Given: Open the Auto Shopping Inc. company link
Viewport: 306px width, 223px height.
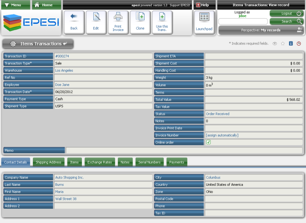Looking at the screenshot, I should 69,177.
